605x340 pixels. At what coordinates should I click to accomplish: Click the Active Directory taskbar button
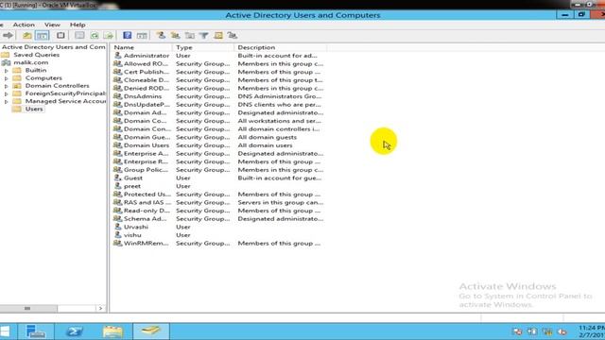tap(151, 331)
